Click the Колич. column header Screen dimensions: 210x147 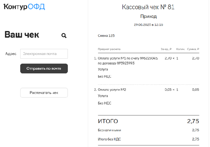tap(180, 49)
